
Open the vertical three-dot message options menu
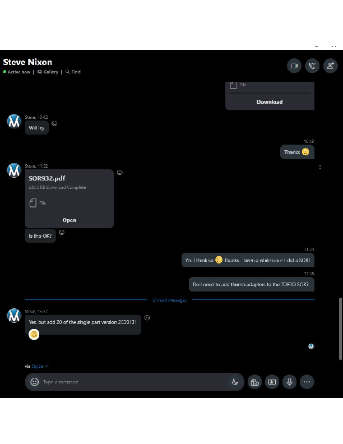(x=320, y=167)
